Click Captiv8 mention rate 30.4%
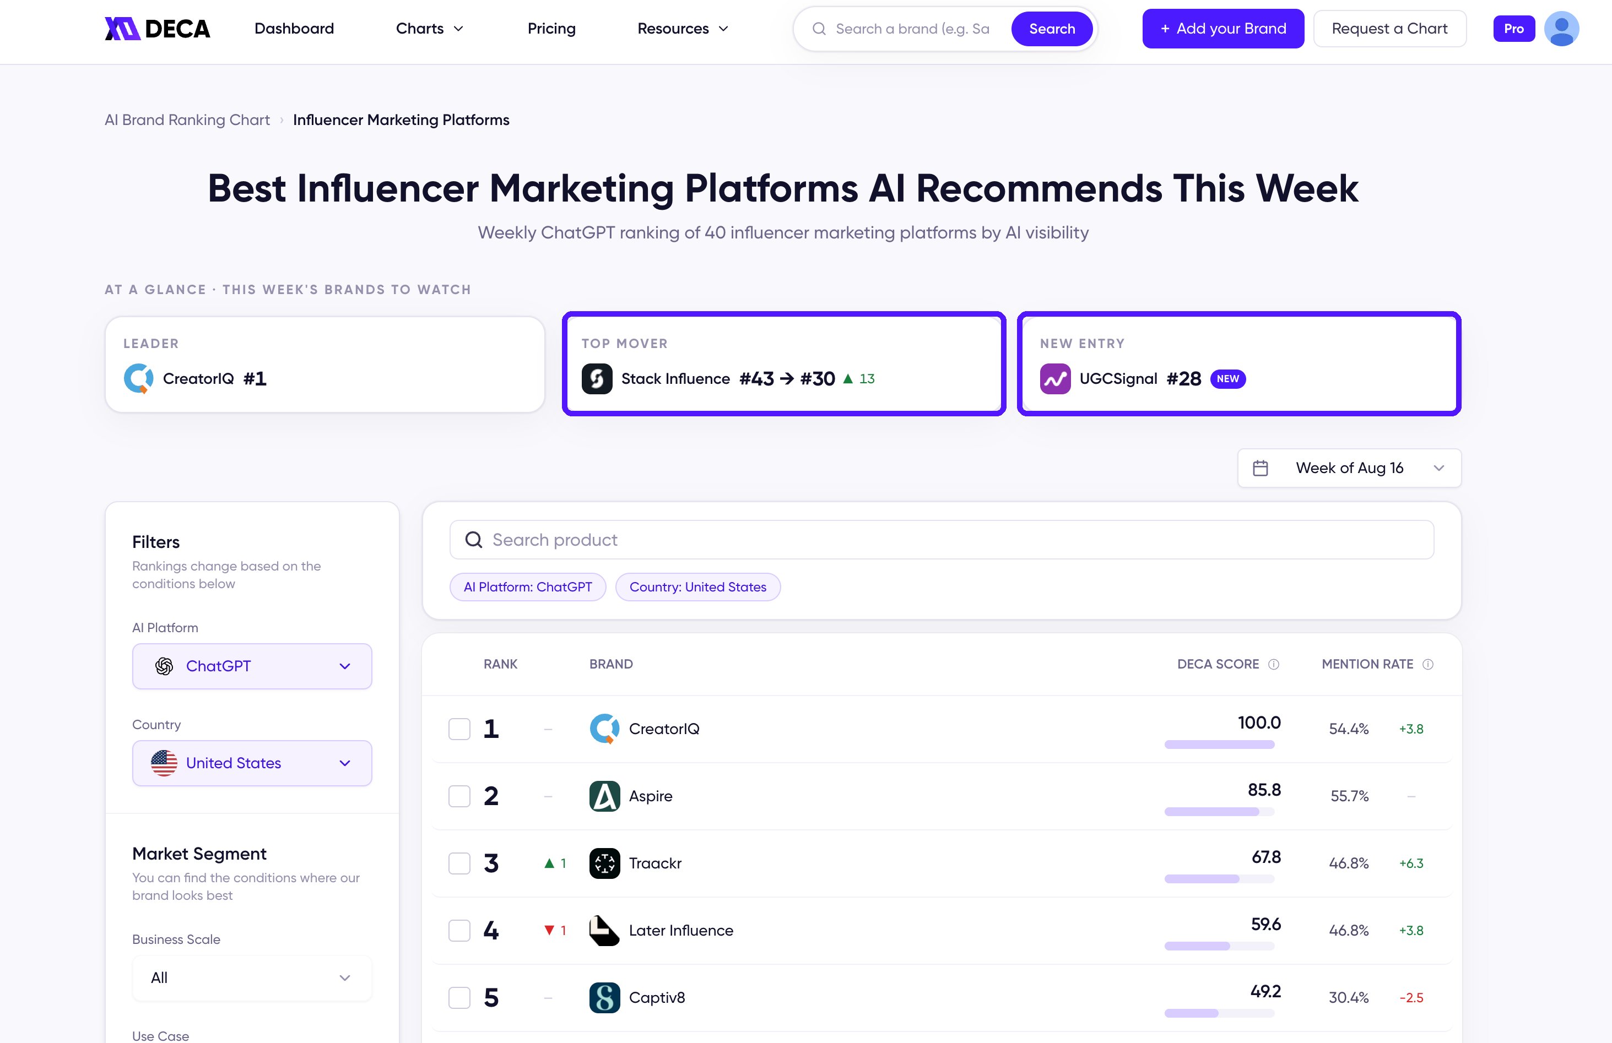 pos(1349,998)
